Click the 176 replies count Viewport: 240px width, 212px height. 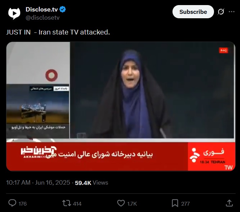click(x=23, y=204)
